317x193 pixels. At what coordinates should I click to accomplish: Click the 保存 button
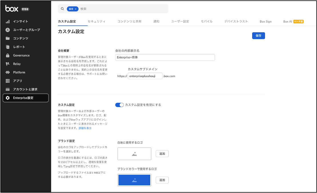[x=258, y=36]
